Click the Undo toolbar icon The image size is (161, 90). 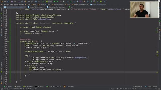point(12,1)
